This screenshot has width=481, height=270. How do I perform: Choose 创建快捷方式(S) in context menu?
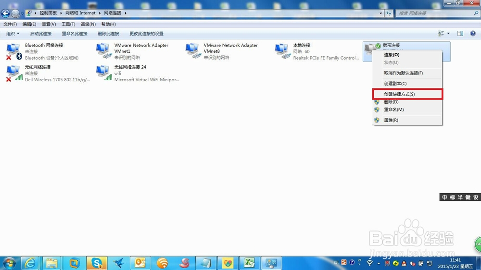click(407, 94)
